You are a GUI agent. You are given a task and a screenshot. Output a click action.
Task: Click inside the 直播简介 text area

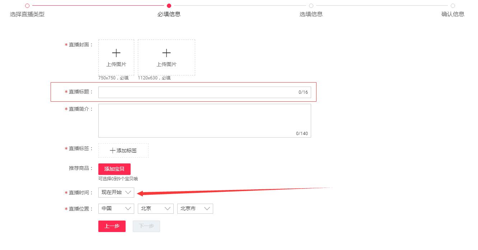tap(205, 119)
